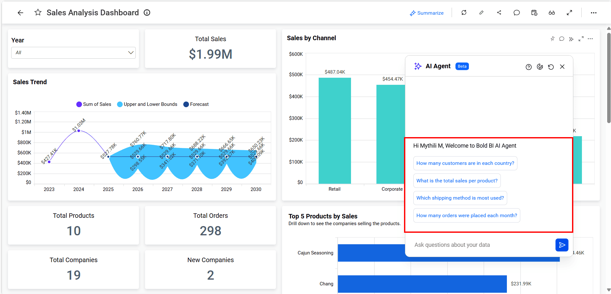Refresh the dashboard
Viewport: 611px width, 294px height.
(x=464, y=13)
